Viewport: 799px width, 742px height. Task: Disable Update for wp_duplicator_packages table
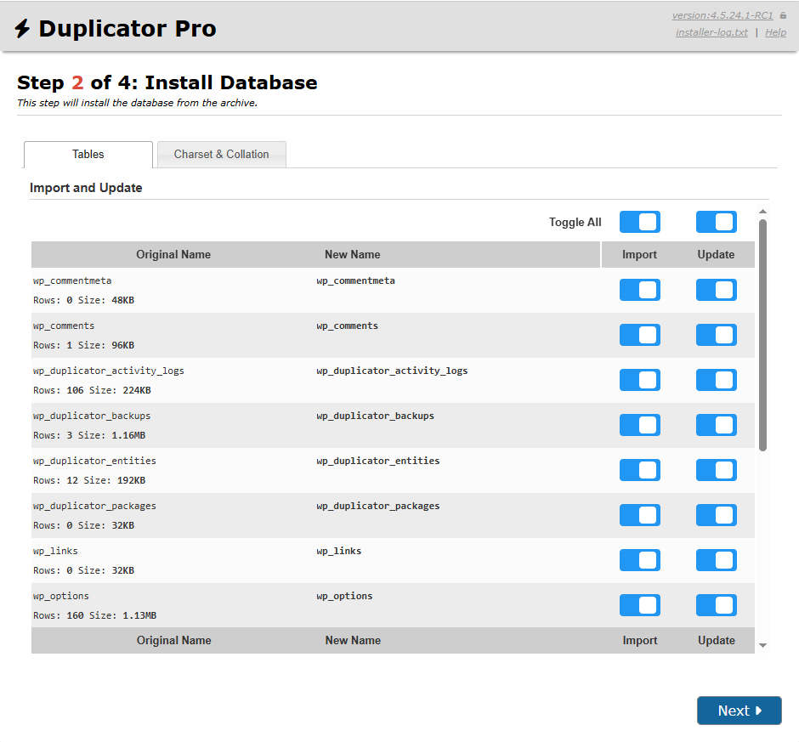(716, 515)
